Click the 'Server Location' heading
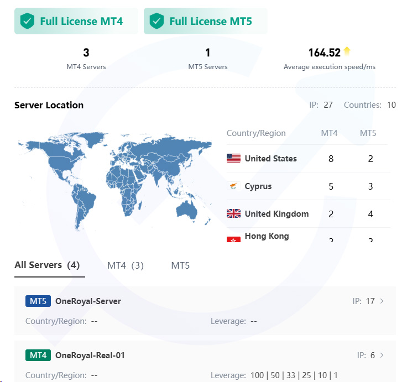This screenshot has width=407, height=382. tap(49, 105)
